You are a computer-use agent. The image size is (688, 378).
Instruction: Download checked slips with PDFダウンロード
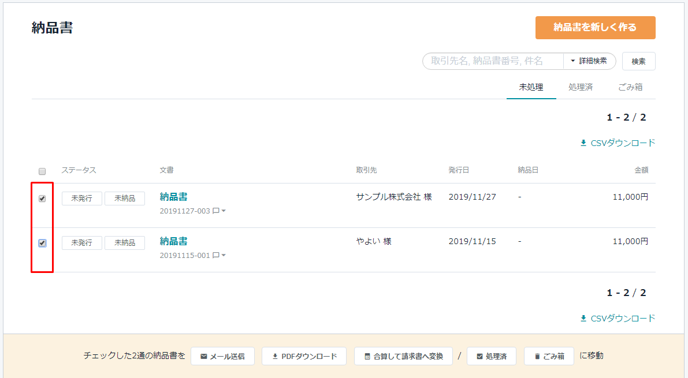(x=304, y=356)
